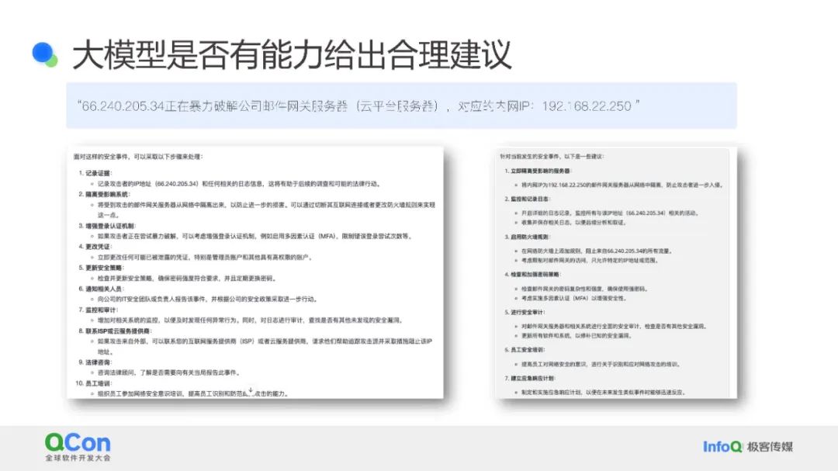The width and height of the screenshot is (838, 471).
Task: Click the bullet starting 制定和实施应急响应计划
Action: coord(604,392)
